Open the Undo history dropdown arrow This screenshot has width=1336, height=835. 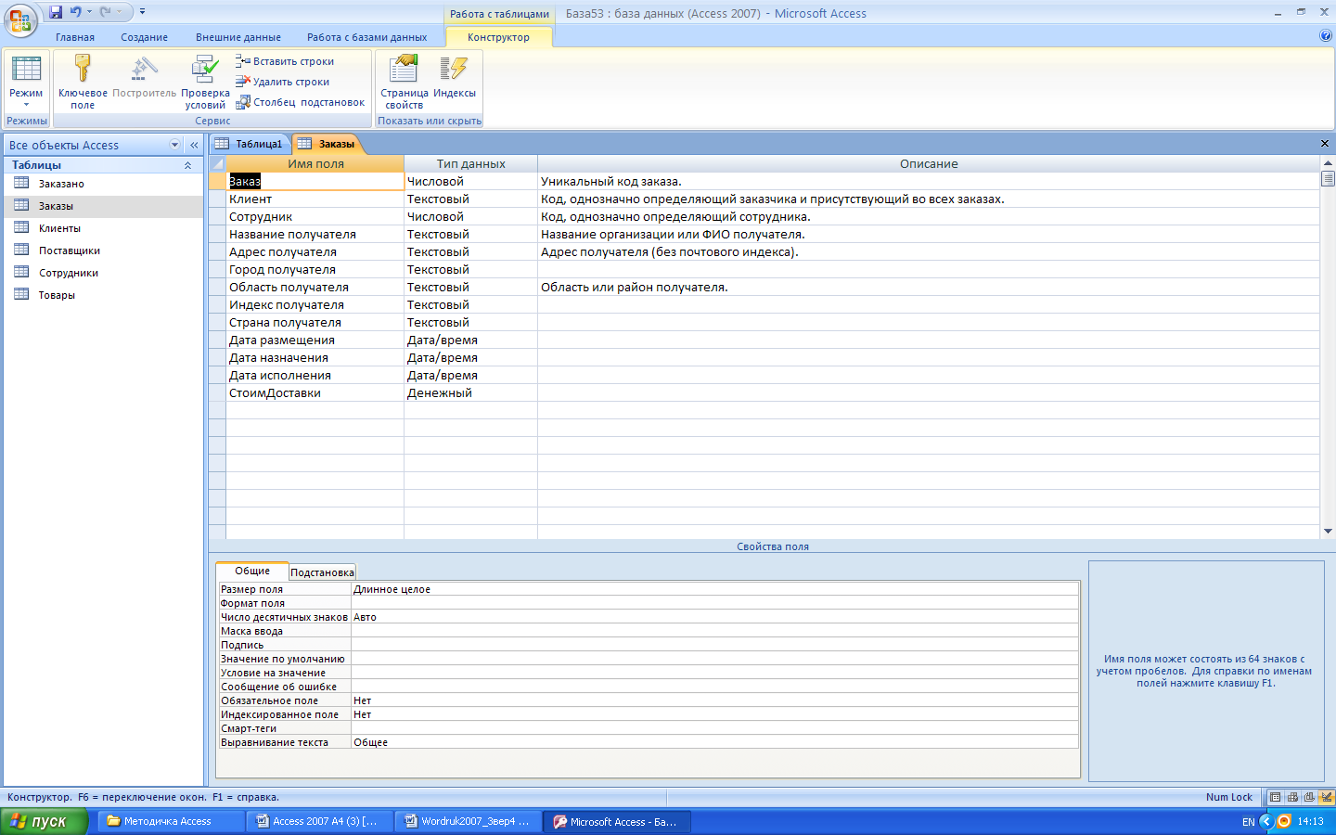coord(89,12)
